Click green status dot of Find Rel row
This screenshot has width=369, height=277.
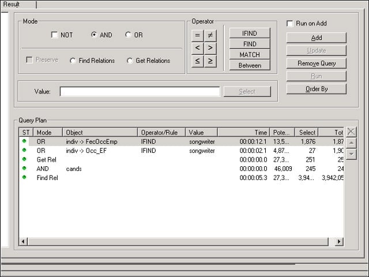[24, 177]
